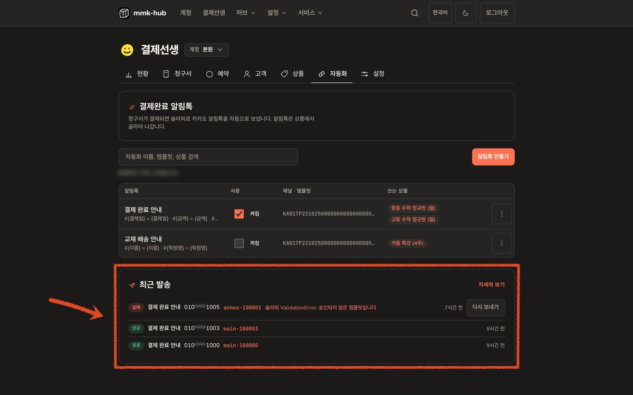Click the 알림톡 column header

click(131, 191)
